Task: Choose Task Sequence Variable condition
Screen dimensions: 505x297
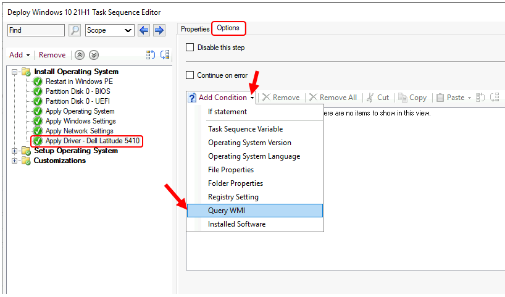Action: (255, 129)
